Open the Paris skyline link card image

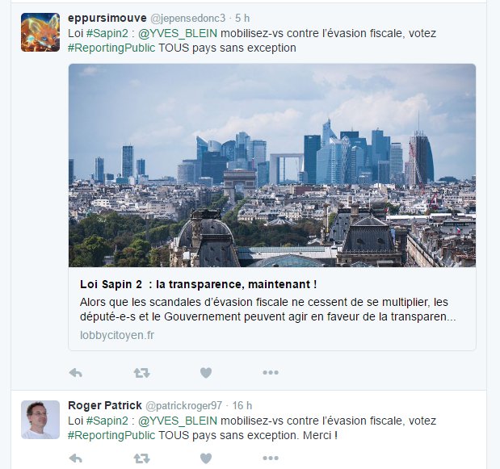(272, 165)
